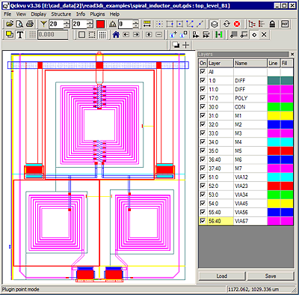
Task: Toggle layer 56:40 VIA67 checkbox
Action: [x=203, y=221]
